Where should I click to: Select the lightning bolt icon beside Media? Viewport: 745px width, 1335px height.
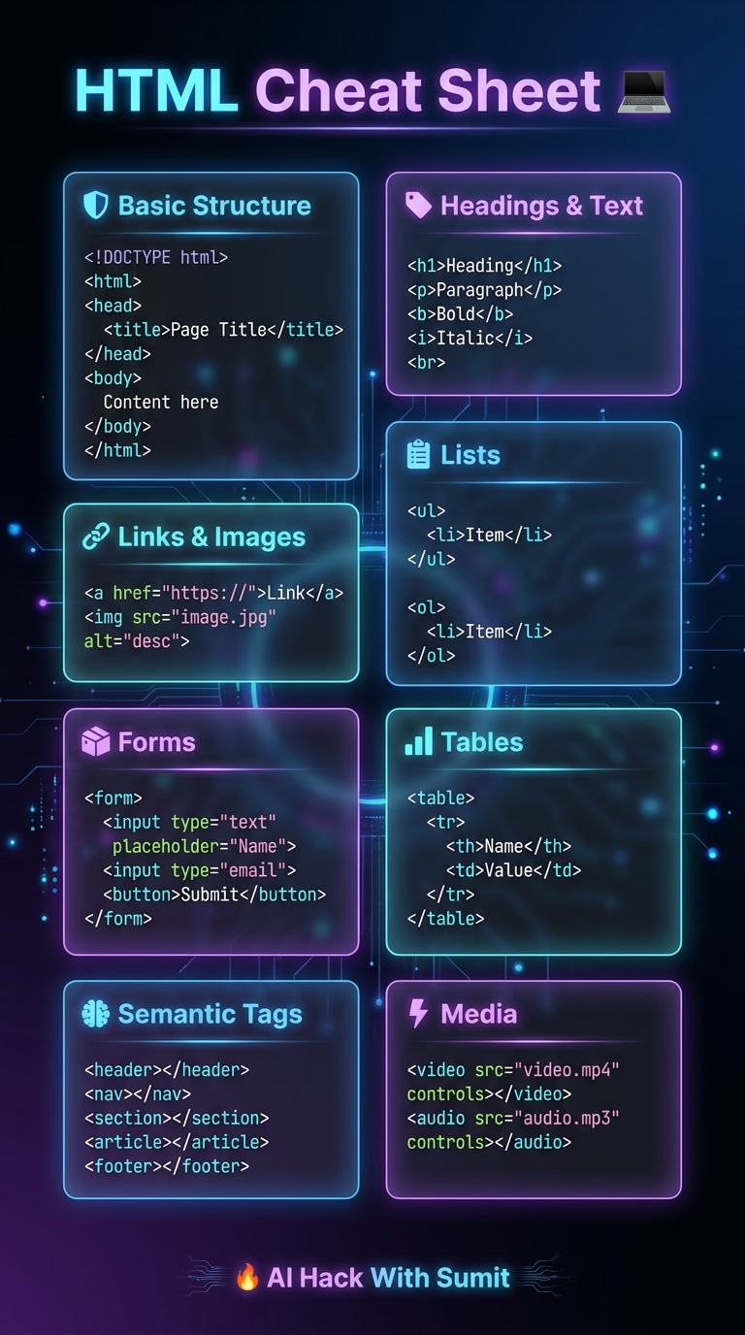(418, 1015)
